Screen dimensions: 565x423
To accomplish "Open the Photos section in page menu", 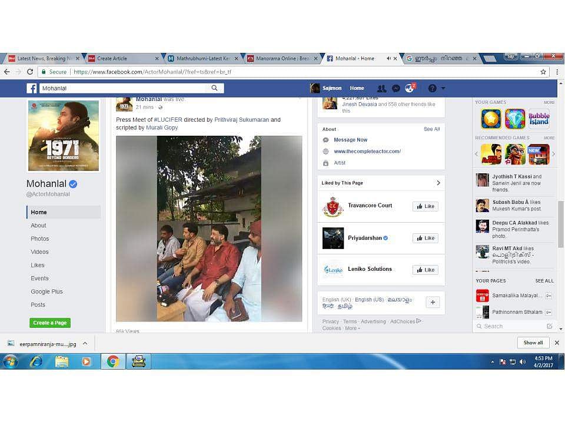I will pos(40,239).
